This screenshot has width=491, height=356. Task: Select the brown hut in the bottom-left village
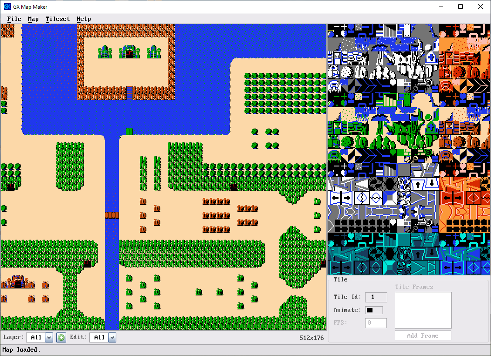tap(17, 282)
